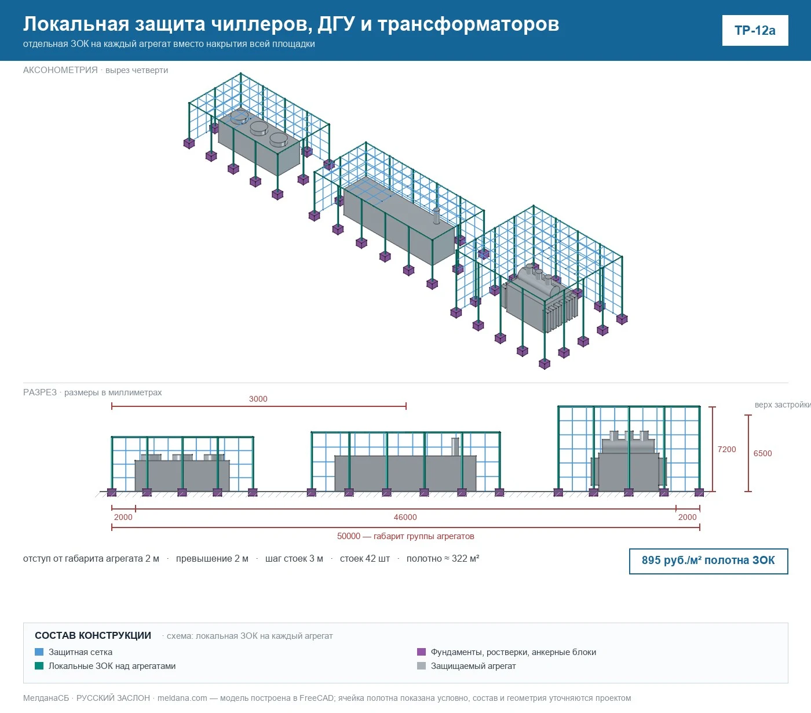Click the отступ от габарита агрегата 2 м text
The width and height of the screenshot is (811, 713).
click(x=91, y=559)
